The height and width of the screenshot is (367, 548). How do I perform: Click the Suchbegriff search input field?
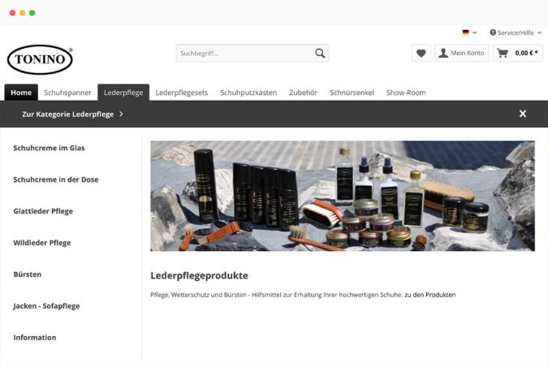[244, 53]
